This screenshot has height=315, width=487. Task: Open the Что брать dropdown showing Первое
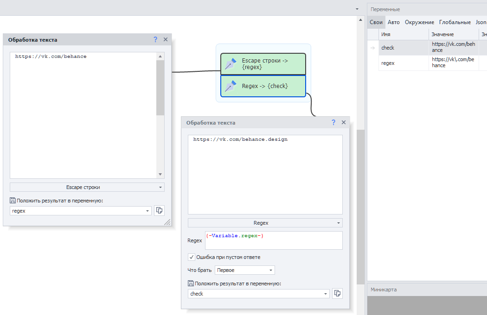click(244, 270)
